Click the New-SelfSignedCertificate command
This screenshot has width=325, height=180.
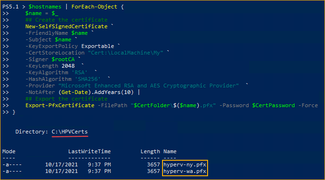click(66, 26)
